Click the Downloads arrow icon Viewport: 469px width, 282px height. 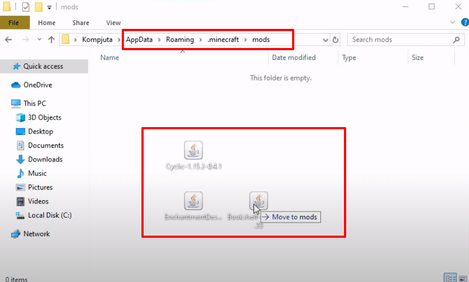[x=20, y=159]
